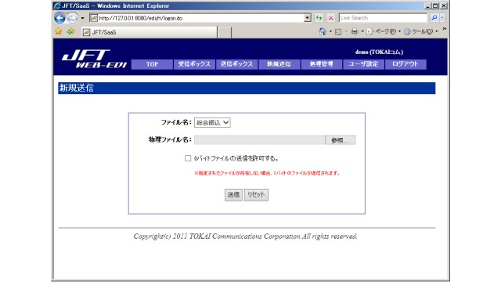Open a new blank browser tab
The height and width of the screenshot is (282, 501).
[225, 33]
